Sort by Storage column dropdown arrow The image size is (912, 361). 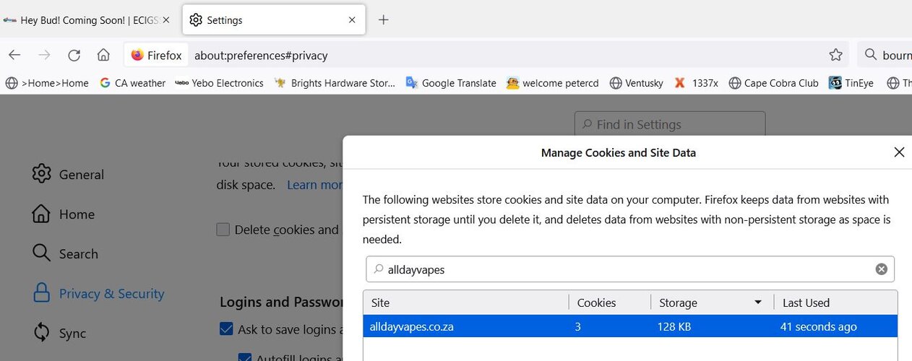click(x=758, y=303)
